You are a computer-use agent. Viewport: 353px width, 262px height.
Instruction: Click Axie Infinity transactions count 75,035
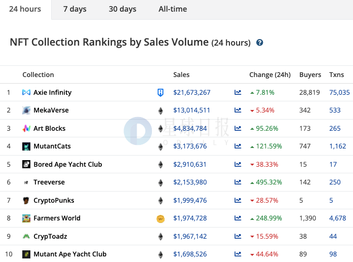point(339,92)
